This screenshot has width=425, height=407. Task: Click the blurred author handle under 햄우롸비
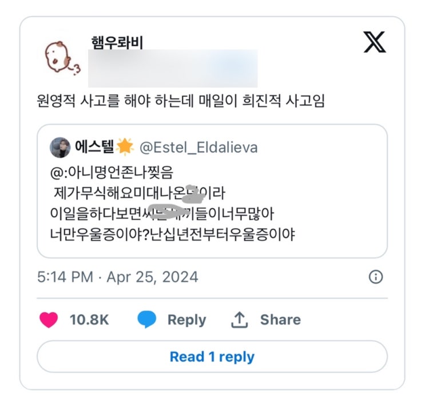[x=174, y=68]
